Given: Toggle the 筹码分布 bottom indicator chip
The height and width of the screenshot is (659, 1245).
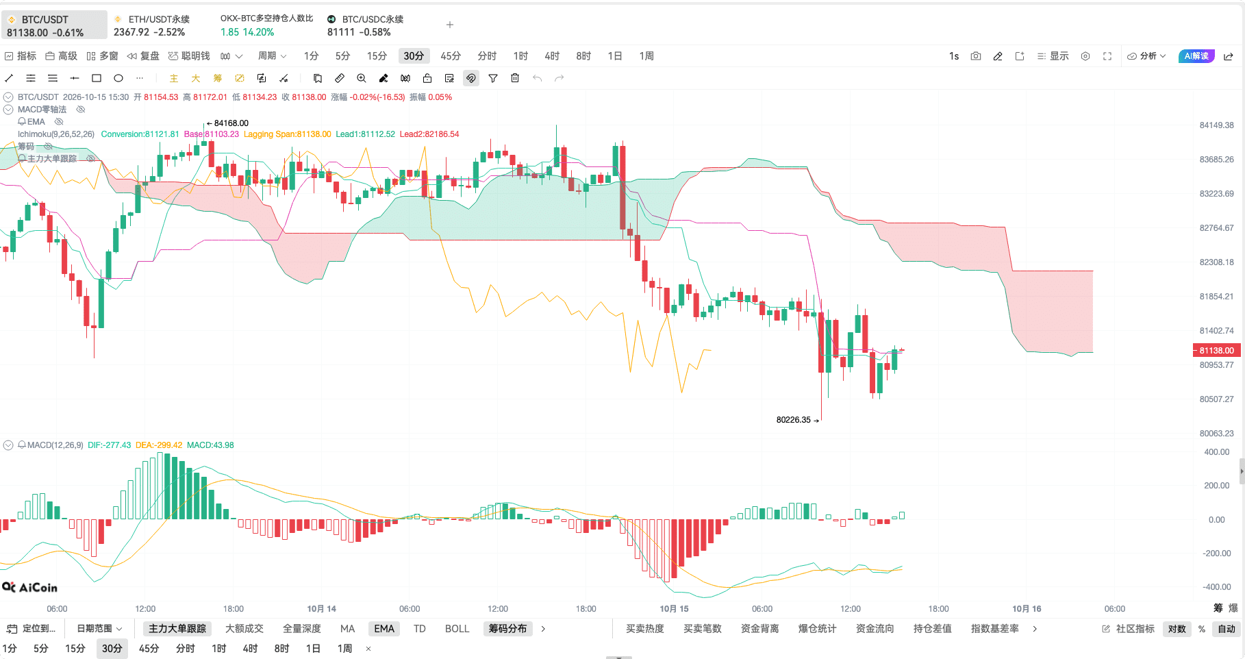Looking at the screenshot, I should click(508, 629).
